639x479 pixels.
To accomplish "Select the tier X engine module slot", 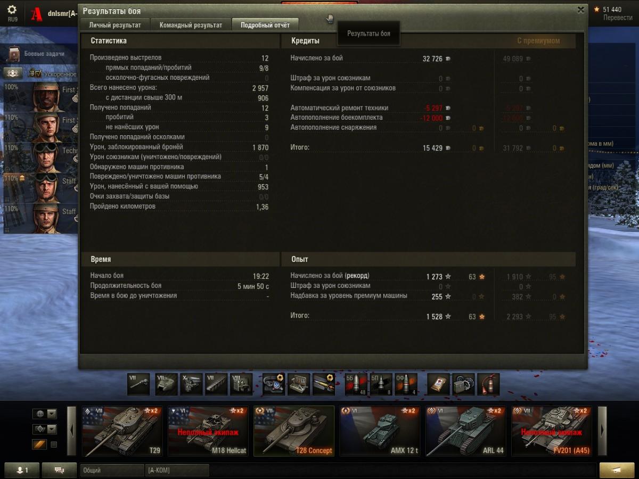I will click(191, 384).
